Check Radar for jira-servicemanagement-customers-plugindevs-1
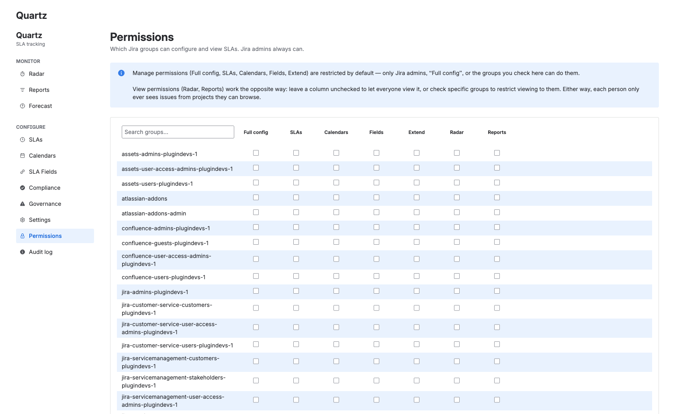The width and height of the screenshot is (675, 414). [x=457, y=361]
